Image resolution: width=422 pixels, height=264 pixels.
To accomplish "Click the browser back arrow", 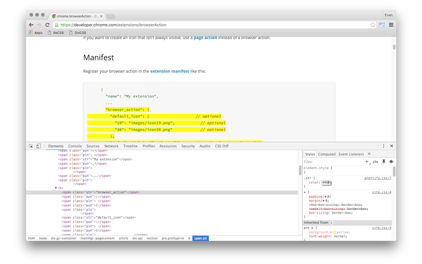I will (31, 25).
